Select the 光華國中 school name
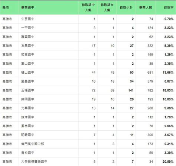This screenshot has height=166, width=176. click(28, 108)
